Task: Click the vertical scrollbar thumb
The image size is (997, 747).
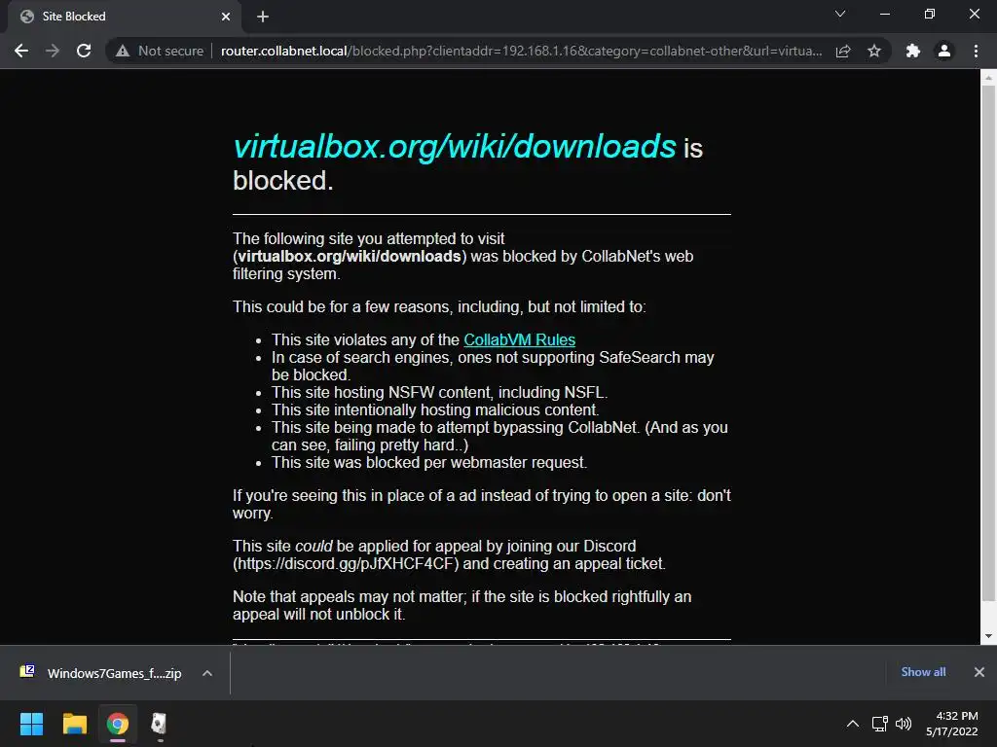Action: [988, 343]
